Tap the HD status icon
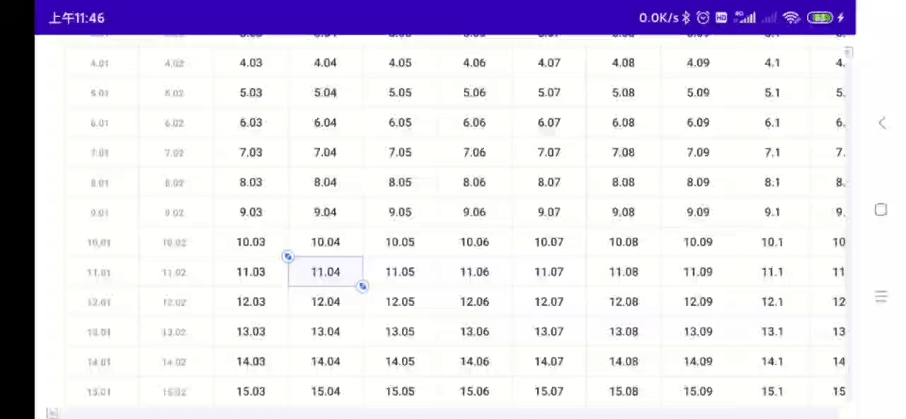Viewport: 906px width, 419px height. 721,18
